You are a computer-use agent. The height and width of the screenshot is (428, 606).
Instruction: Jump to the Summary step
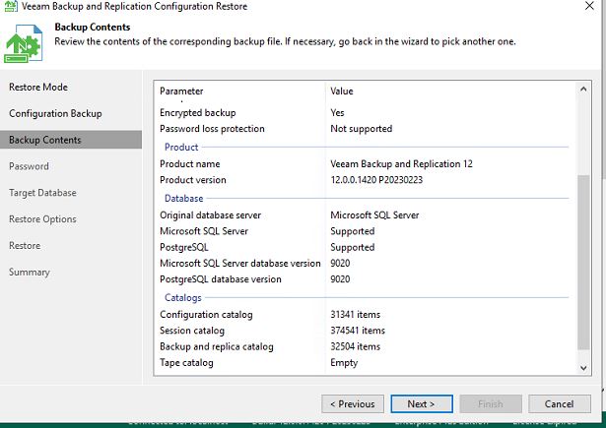(x=30, y=273)
